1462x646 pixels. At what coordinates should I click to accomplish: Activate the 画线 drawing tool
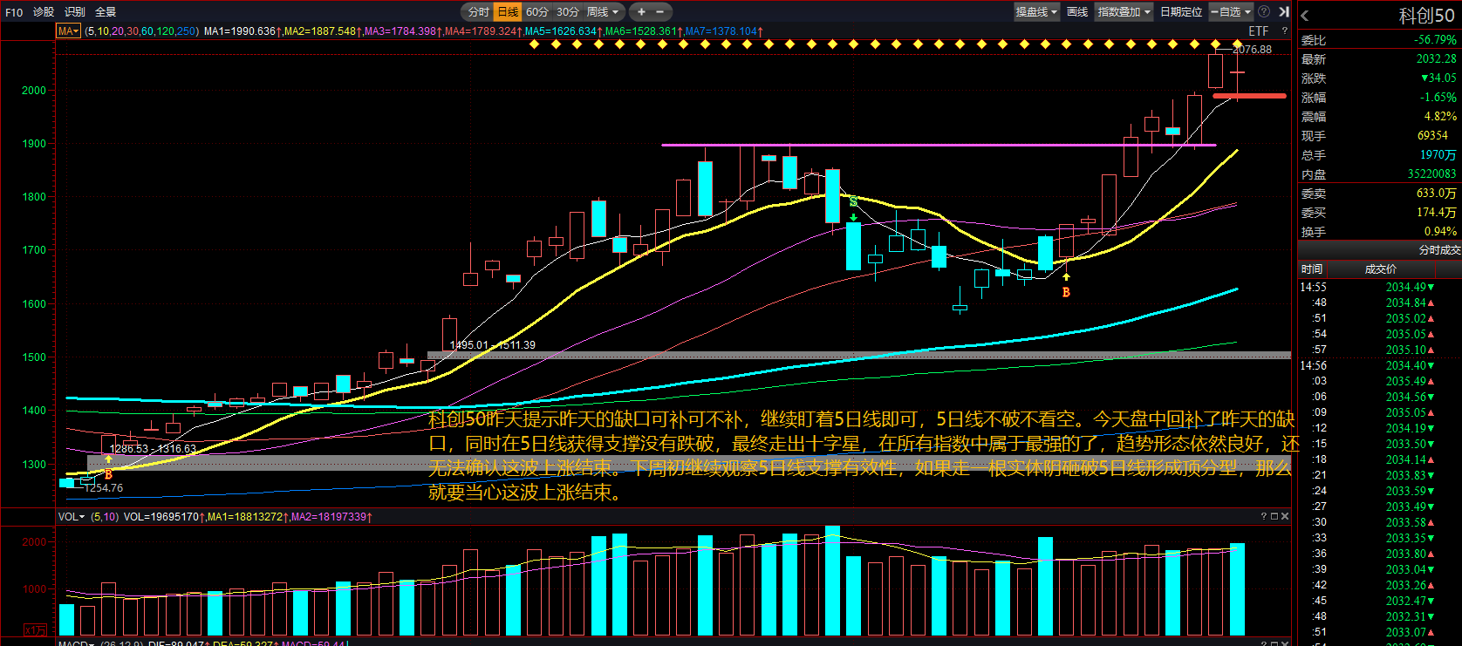point(1077,12)
